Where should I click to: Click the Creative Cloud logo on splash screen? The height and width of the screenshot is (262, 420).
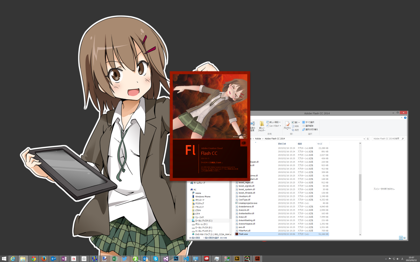pyautogui.click(x=243, y=143)
